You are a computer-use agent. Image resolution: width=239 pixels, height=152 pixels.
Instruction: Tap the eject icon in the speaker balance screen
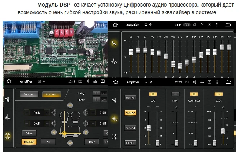(95, 81)
